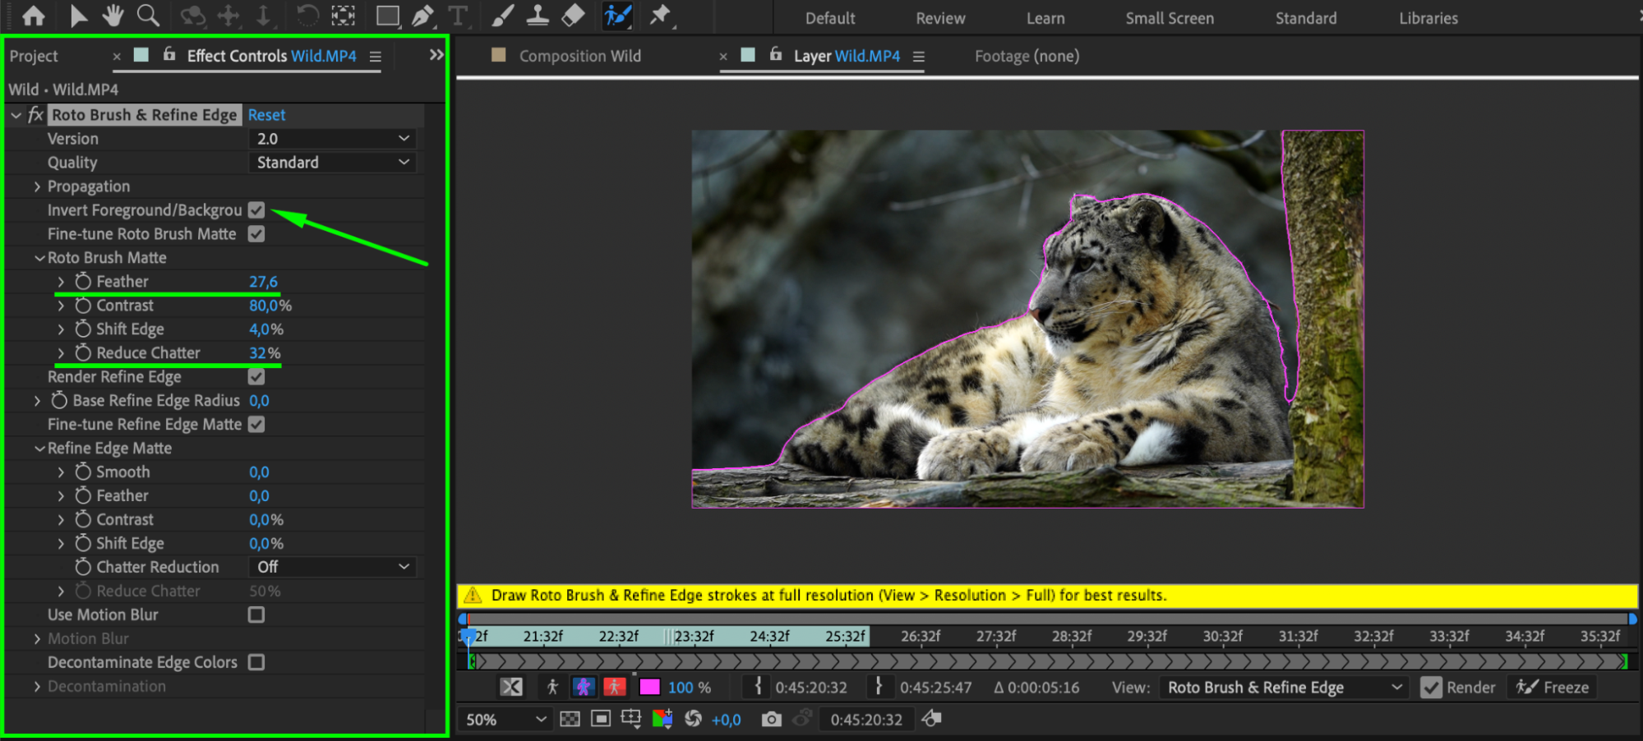Click Reset for Roto Brush effect
This screenshot has height=741, width=1643.
tap(266, 115)
